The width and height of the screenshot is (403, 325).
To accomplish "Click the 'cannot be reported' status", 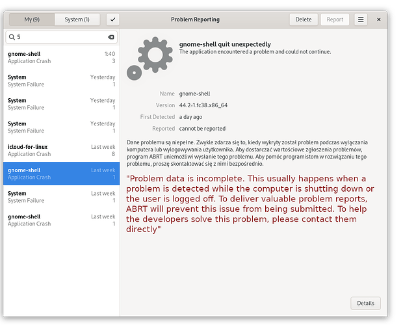I will 202,129.
